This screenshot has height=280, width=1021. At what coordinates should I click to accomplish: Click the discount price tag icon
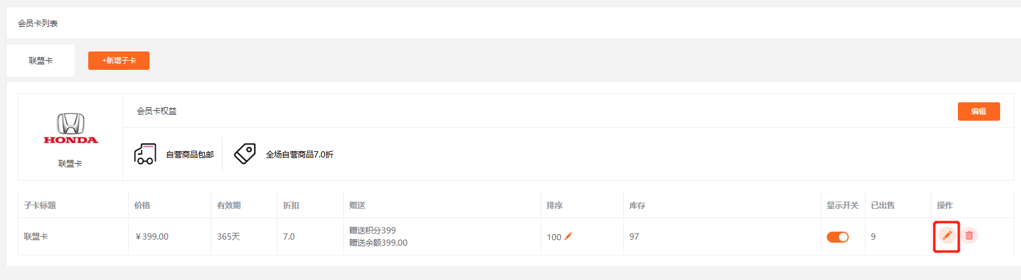pyautogui.click(x=245, y=154)
